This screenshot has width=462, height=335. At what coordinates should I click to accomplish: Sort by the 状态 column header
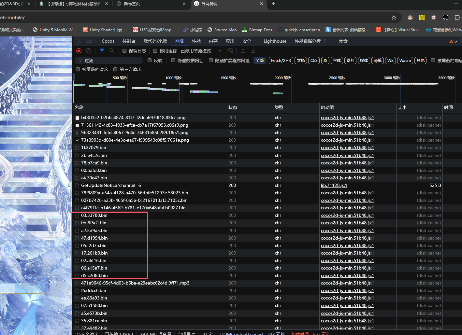pyautogui.click(x=250, y=107)
